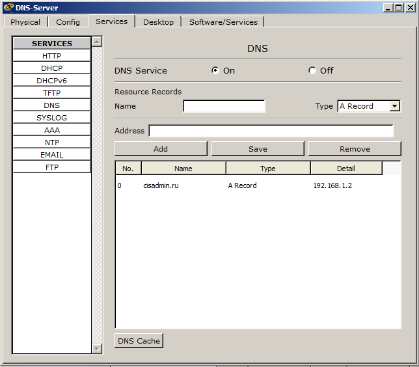Select DNS in the services list
Screen dimensions: 419x367
[x=52, y=105]
